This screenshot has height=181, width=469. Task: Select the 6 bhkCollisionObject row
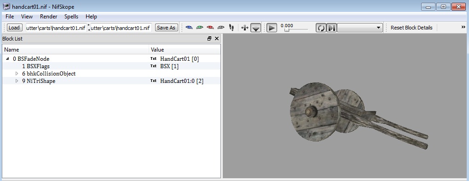pyautogui.click(x=111, y=73)
